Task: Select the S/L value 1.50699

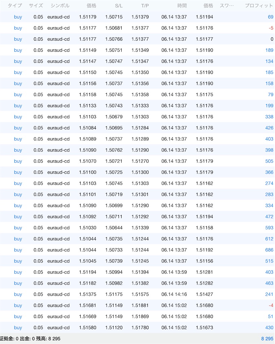Action: (x=114, y=206)
